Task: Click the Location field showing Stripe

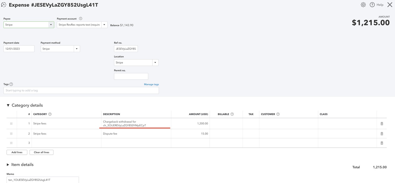Action: [133, 63]
